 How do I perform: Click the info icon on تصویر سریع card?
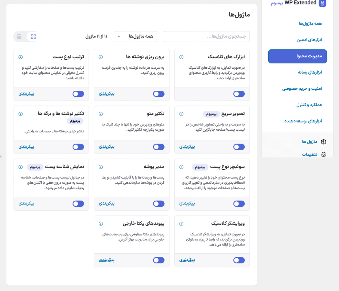(x=181, y=114)
